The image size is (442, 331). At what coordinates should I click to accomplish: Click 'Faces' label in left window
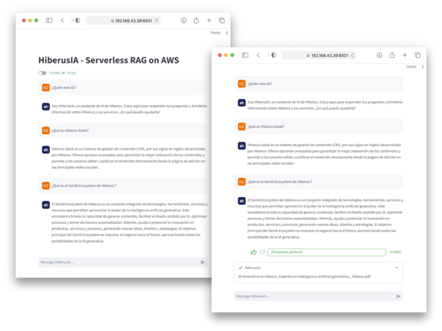[x=71, y=73]
